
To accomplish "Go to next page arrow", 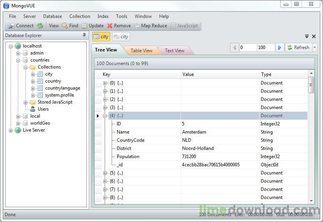I will 279,48.
